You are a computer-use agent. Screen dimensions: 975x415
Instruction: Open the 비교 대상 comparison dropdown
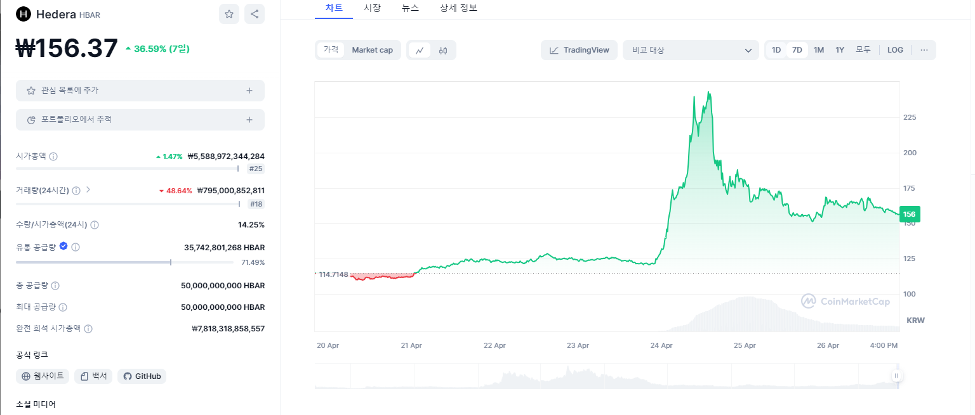click(691, 49)
